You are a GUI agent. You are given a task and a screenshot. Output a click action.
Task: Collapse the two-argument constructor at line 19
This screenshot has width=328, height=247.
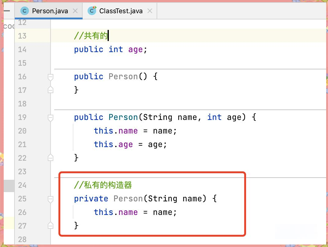tap(51, 117)
